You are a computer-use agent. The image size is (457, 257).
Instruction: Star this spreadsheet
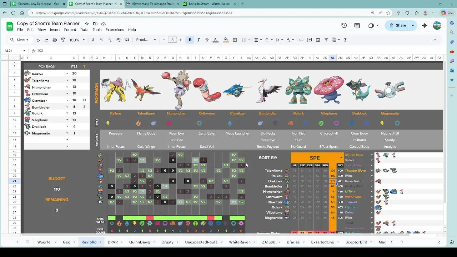87,24
